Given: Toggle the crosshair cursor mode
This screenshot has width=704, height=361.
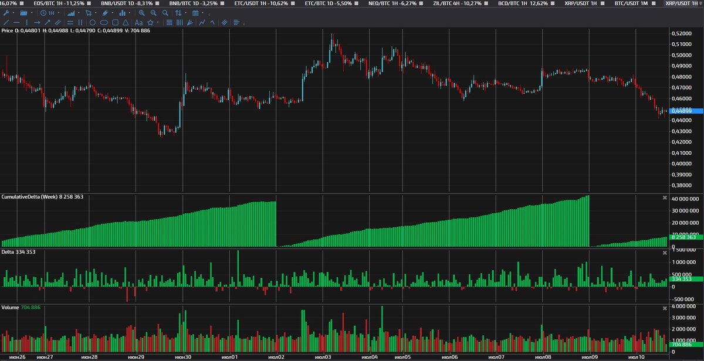Looking at the screenshot, I should [x=88, y=12].
